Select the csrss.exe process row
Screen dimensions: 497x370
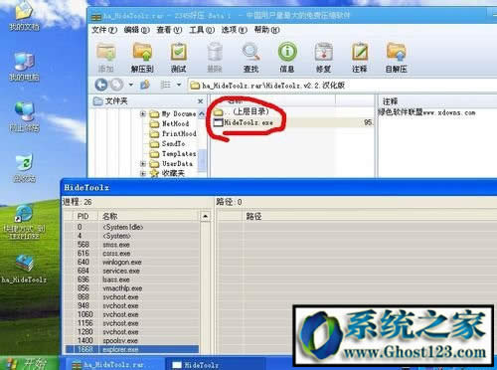(x=132, y=254)
